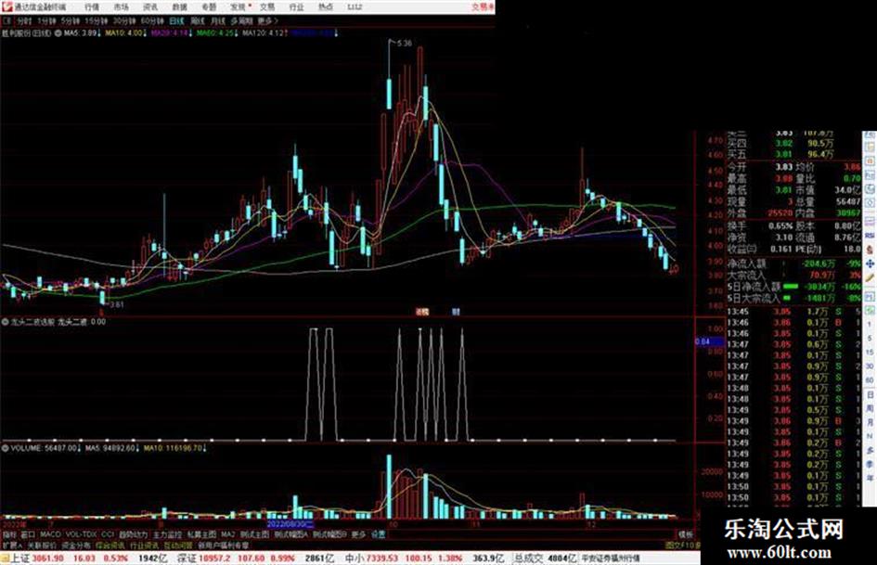Screen dimensions: 877x565
Task: Select the 月 period button in right sidebar
Action: [870, 423]
